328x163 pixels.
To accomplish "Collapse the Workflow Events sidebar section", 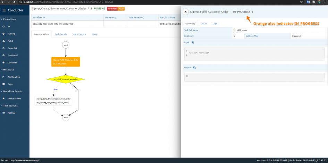I will tap(11, 91).
